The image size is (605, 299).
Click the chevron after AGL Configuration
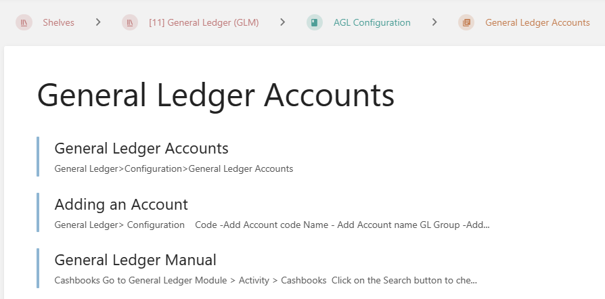pyautogui.click(x=434, y=22)
